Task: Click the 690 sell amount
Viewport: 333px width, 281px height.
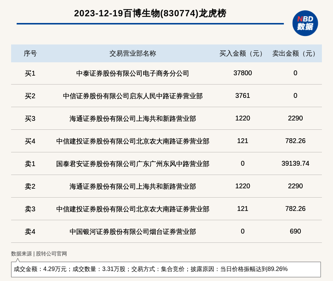Action: (295, 231)
